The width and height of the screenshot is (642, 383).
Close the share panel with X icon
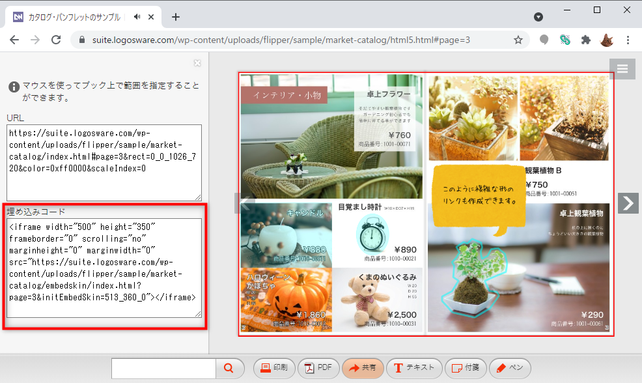pyautogui.click(x=197, y=63)
